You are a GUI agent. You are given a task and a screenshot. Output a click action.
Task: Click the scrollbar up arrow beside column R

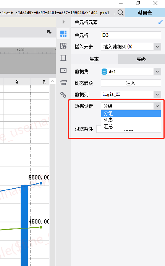53,81
